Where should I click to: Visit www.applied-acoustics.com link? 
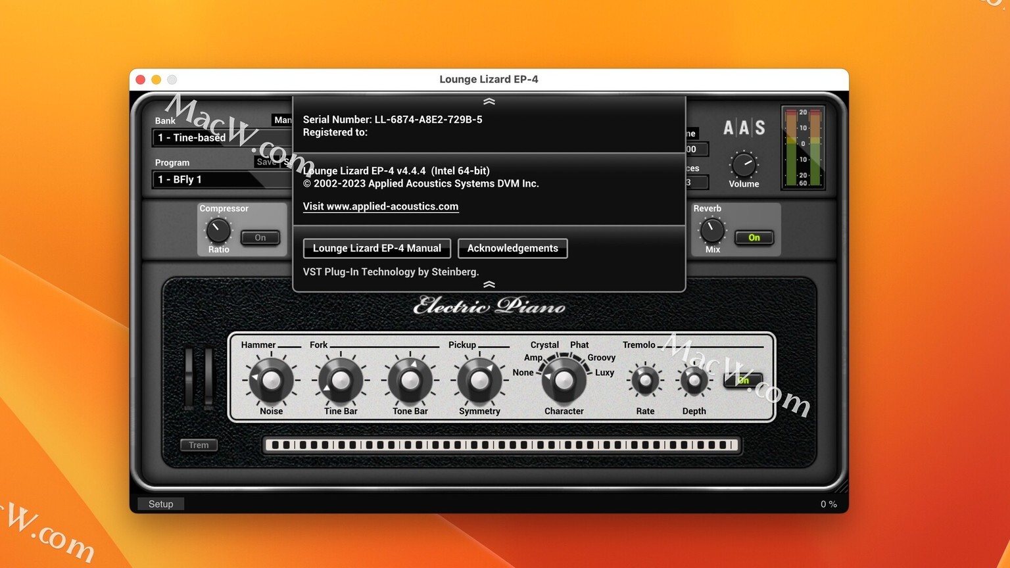380,206
